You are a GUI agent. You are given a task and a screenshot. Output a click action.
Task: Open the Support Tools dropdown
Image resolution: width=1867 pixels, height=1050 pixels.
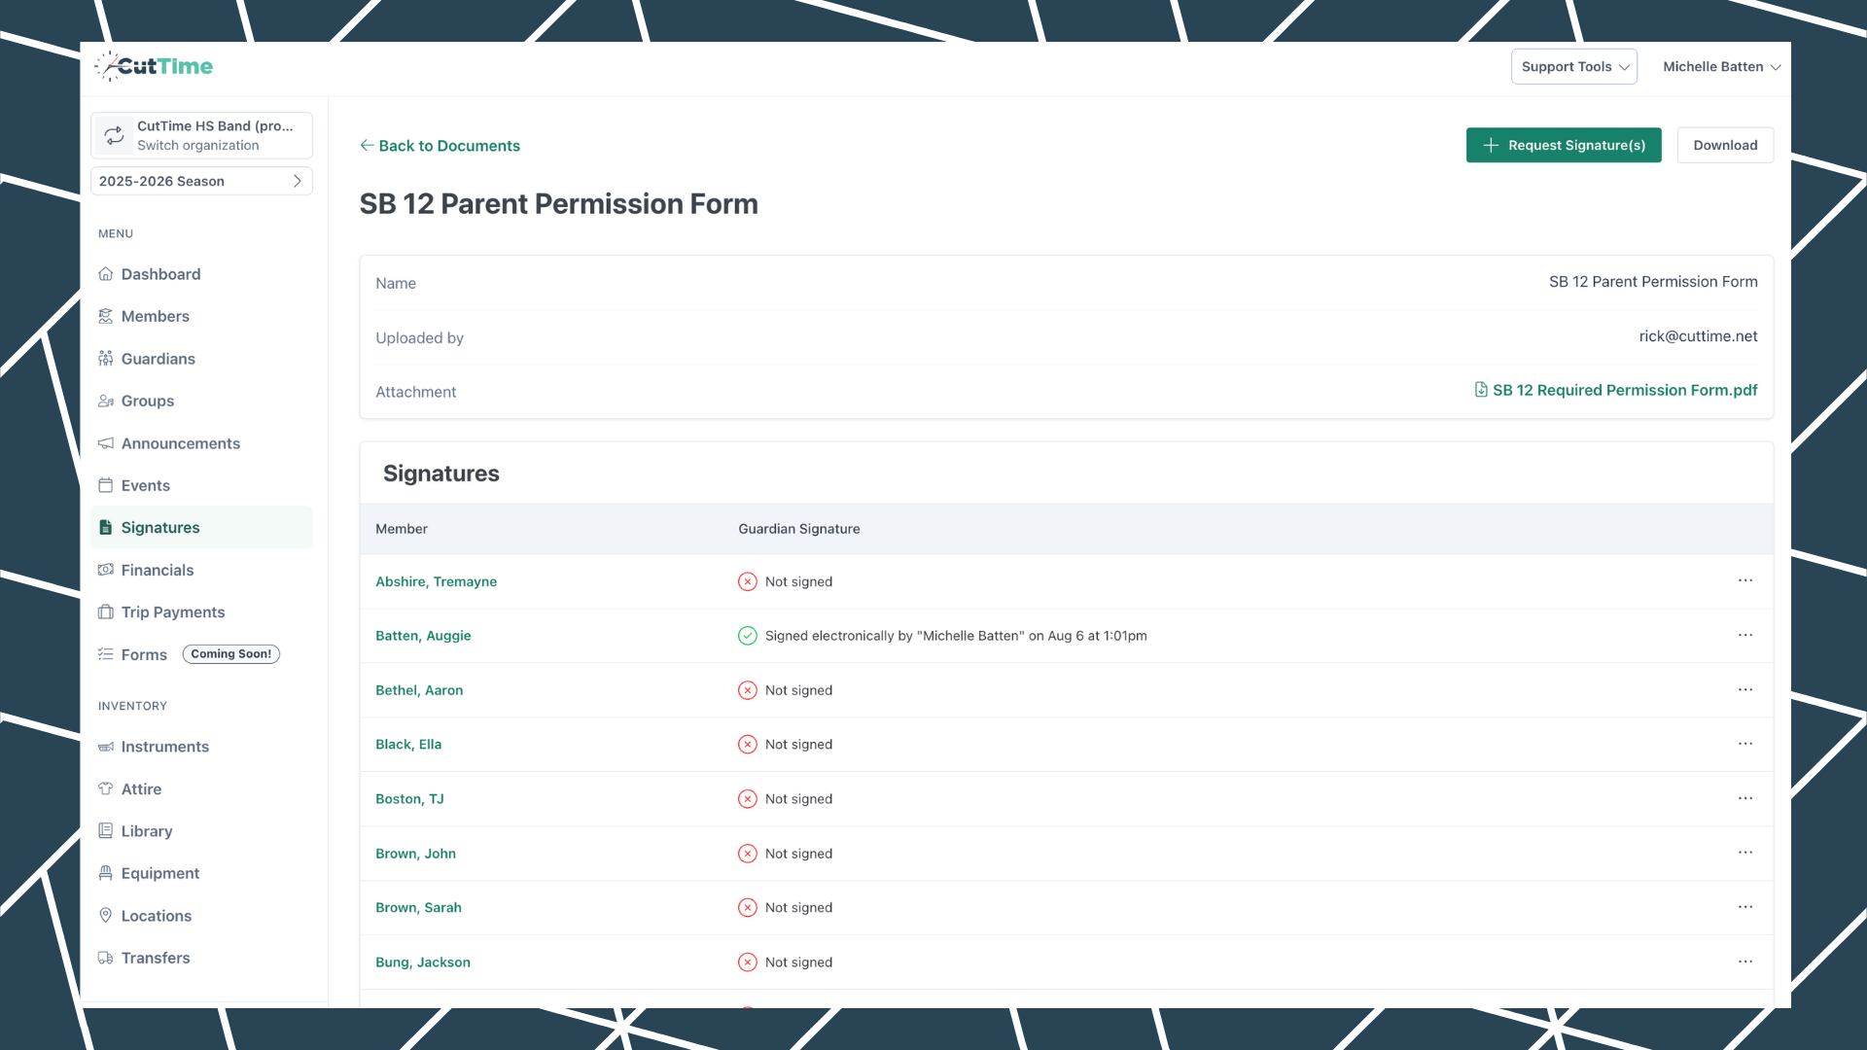tap(1573, 67)
